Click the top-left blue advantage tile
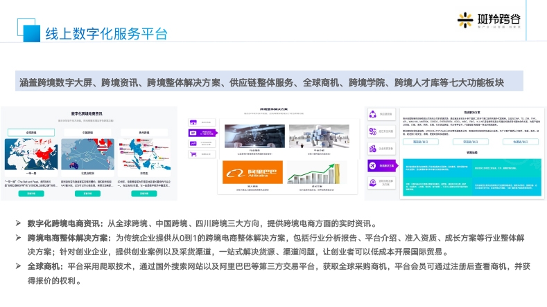The width and height of the screenshot is (547, 307). (x=437, y=168)
